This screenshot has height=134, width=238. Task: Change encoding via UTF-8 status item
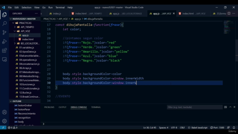174,128
